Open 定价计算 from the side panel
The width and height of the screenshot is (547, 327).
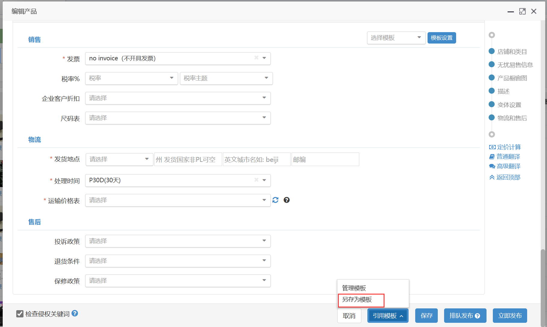(508, 147)
